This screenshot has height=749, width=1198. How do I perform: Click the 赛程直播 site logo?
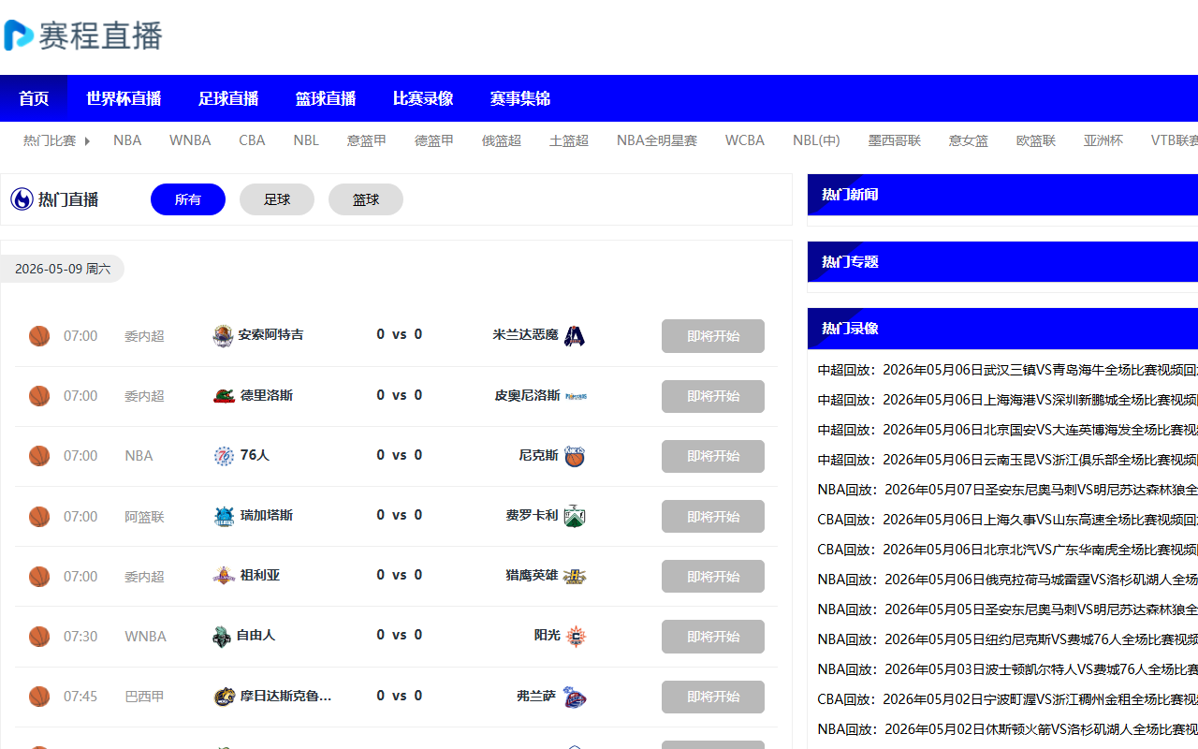pyautogui.click(x=83, y=36)
